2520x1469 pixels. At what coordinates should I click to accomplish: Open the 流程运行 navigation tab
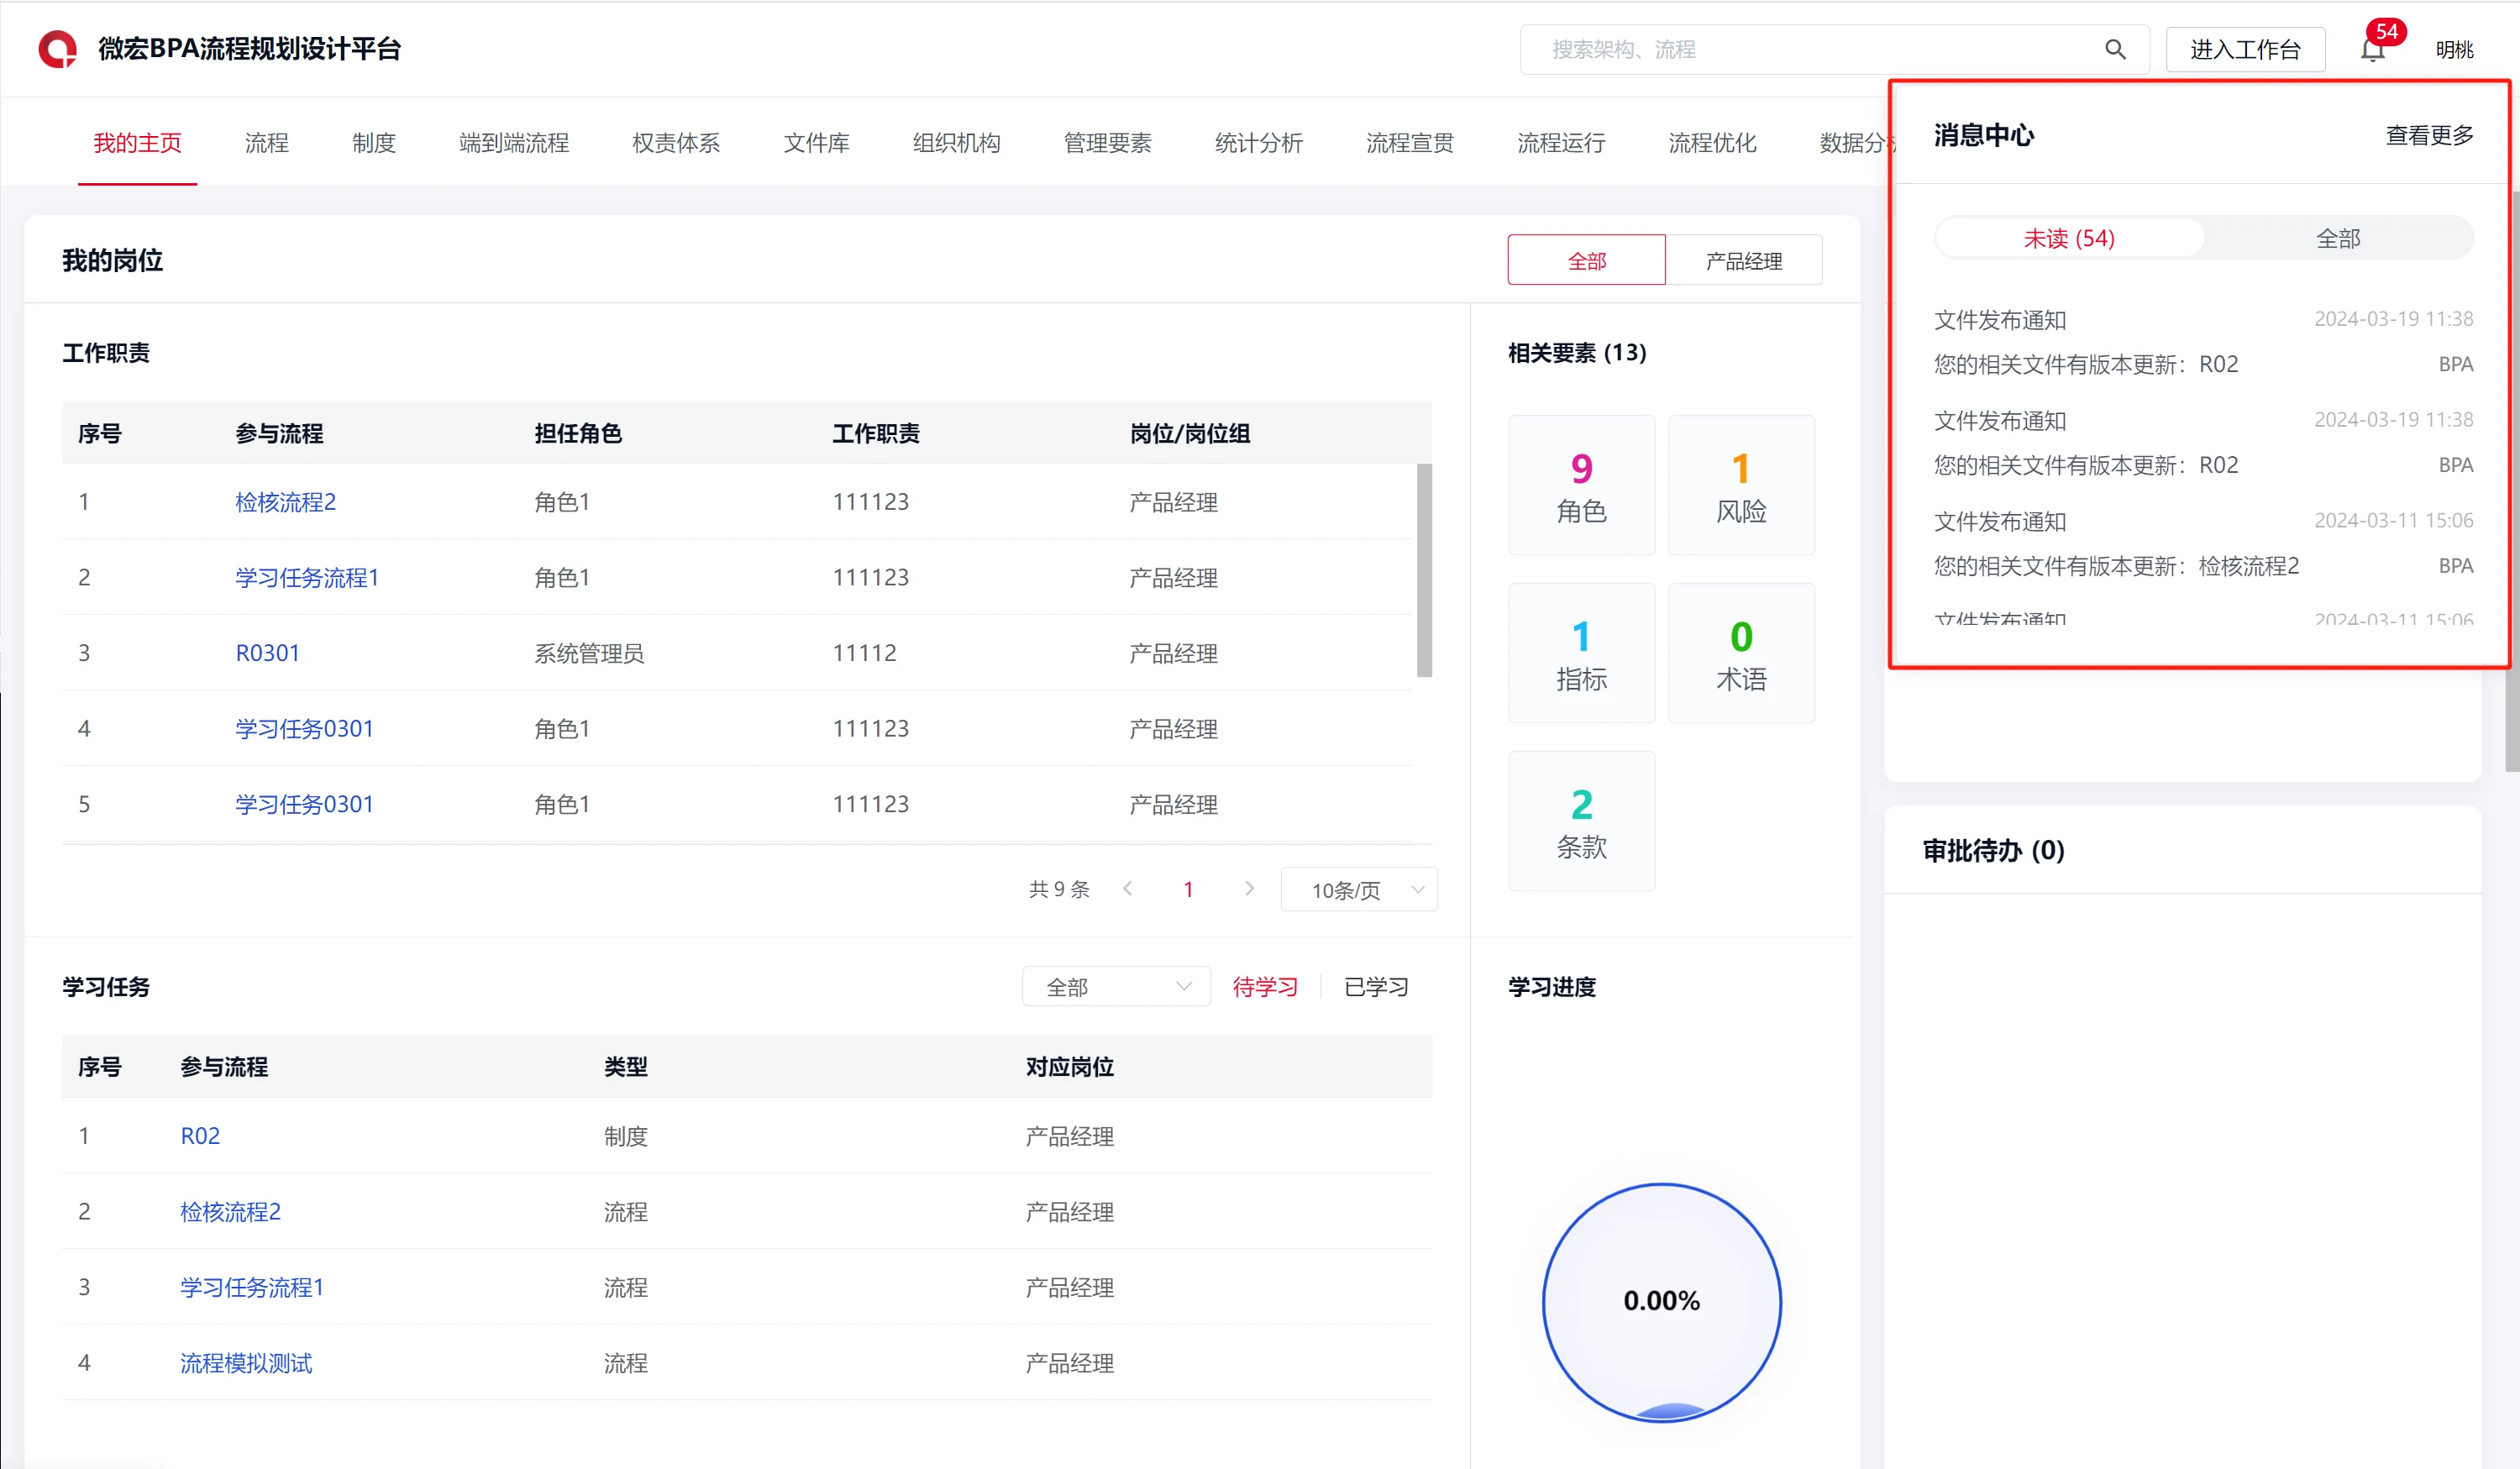pos(1561,143)
